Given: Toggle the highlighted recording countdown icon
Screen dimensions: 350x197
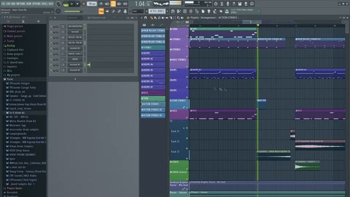Looking at the screenshot, I should pyautogui.click(x=113, y=4).
